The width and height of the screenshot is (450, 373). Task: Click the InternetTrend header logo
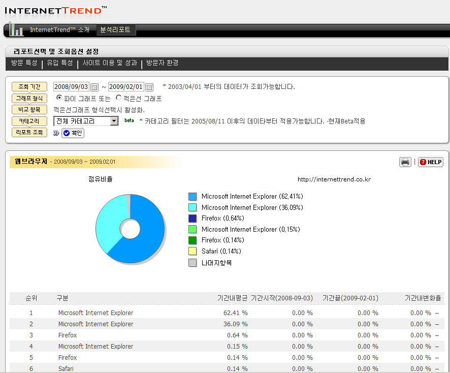[56, 11]
